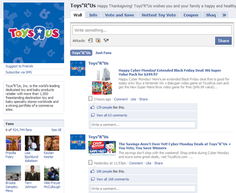Select the Just Fans wall filter
The image size is (236, 193).
[x=103, y=53]
